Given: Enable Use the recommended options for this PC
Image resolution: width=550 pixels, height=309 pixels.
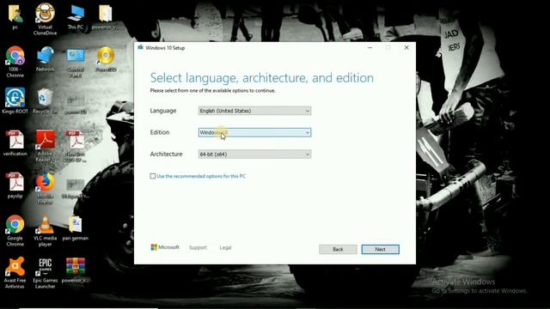Looking at the screenshot, I should (153, 176).
